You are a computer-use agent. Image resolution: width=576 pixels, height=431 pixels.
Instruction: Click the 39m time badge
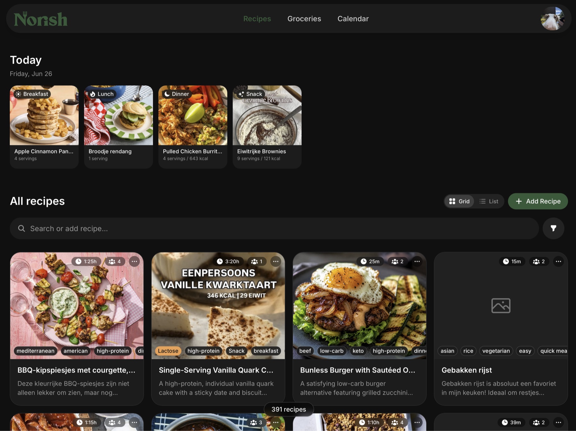point(511,422)
